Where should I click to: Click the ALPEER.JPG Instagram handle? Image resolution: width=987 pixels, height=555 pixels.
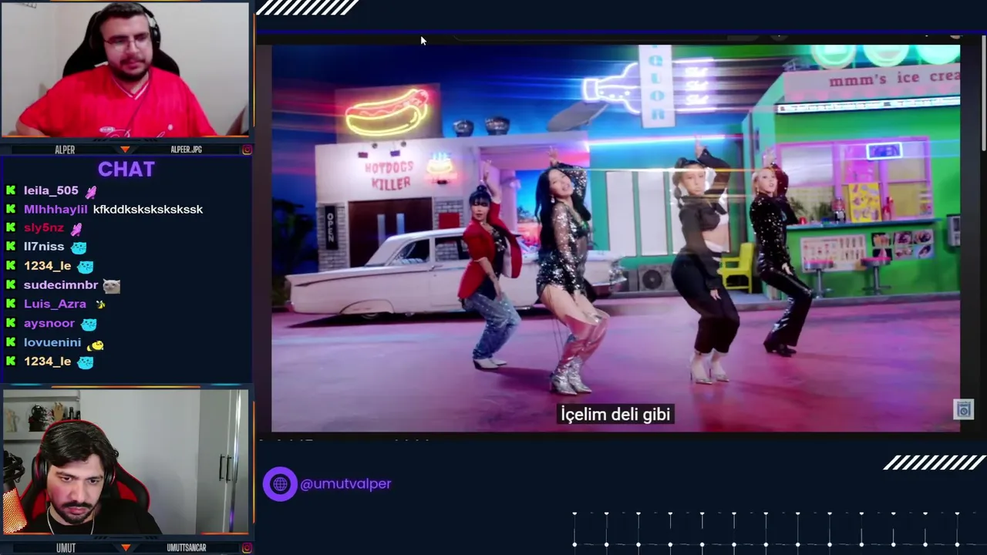(186, 150)
